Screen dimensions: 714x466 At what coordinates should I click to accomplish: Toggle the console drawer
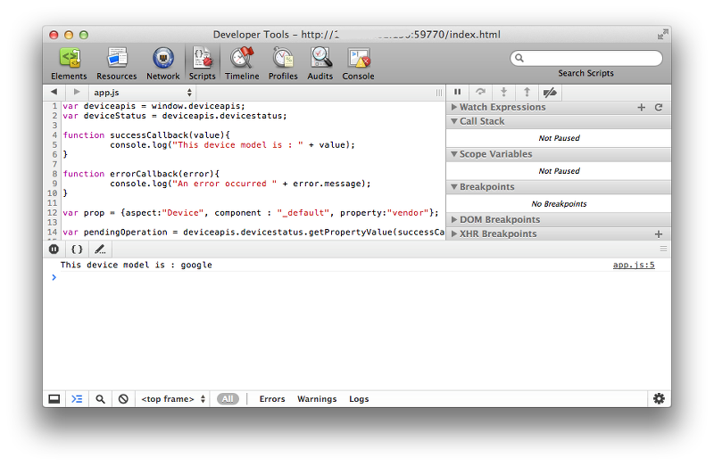coord(77,399)
